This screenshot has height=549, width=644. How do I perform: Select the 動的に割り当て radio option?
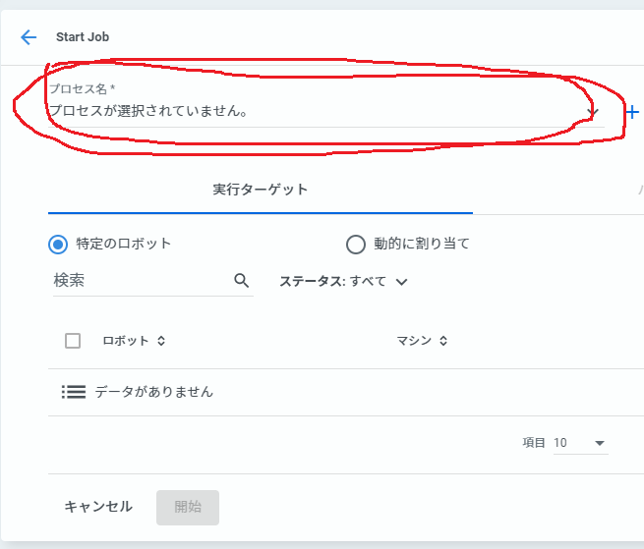click(356, 245)
